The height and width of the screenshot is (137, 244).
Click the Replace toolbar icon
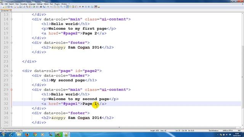click(44, 7)
